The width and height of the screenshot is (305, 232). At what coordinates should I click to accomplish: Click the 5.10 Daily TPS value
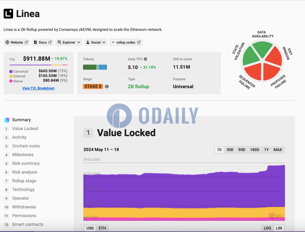(x=133, y=67)
